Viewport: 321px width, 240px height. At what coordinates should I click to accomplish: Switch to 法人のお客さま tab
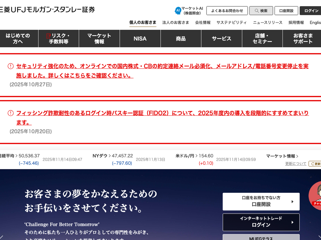click(175, 23)
